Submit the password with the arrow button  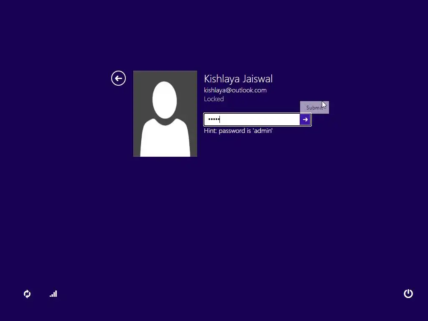click(x=305, y=120)
